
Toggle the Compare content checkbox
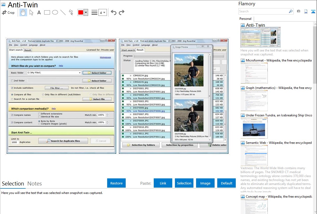point(12,122)
